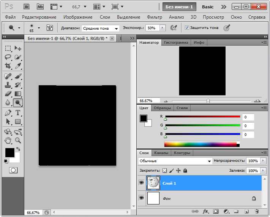Viewport: 270px width, 217px height.
Task: Toggle lock transparent pixels
Action: 164,171
